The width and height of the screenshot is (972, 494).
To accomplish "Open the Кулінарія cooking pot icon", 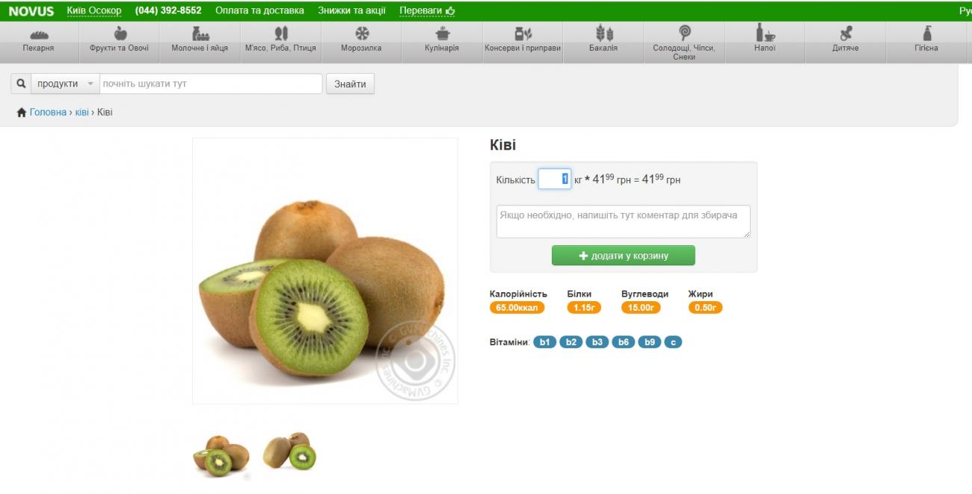I will (443, 34).
